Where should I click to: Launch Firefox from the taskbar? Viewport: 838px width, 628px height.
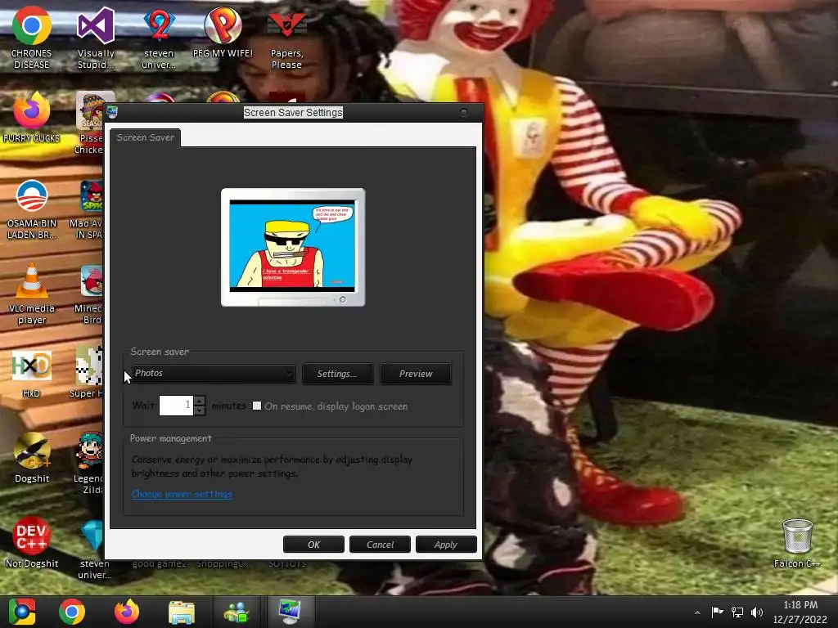point(127,612)
